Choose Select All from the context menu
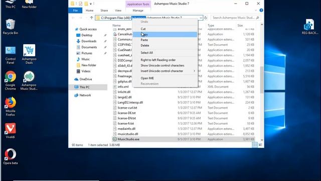The image size is (321, 181). click(x=166, y=53)
